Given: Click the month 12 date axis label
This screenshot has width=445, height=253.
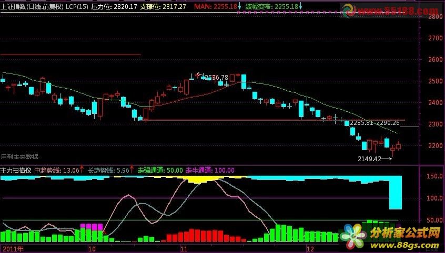Looking at the screenshot, I should tap(310, 249).
